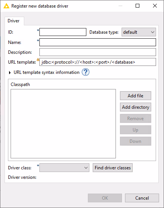Image resolution: width=164 pixels, height=208 pixels.
Task: Close the Register new database driver dialog
Action: [155, 6]
